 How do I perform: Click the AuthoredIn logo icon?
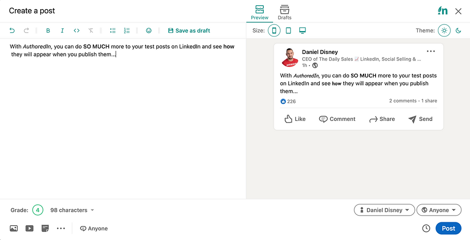[x=442, y=11]
